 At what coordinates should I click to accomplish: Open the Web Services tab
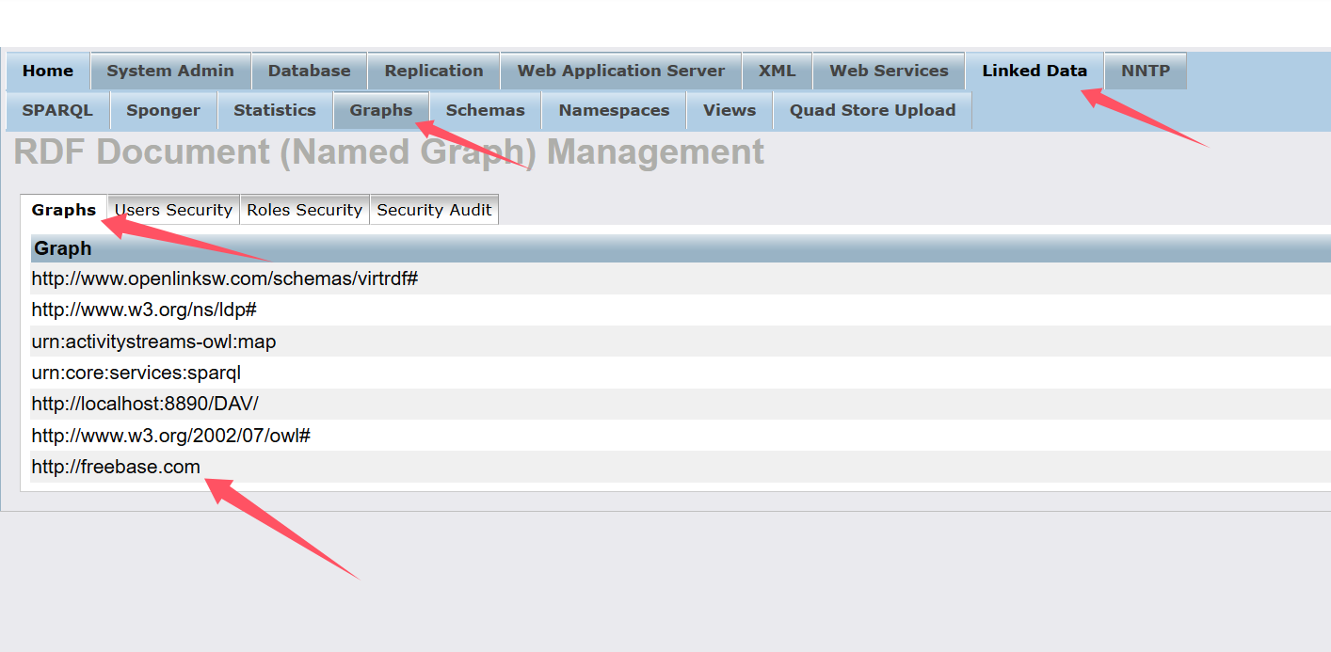pos(889,71)
